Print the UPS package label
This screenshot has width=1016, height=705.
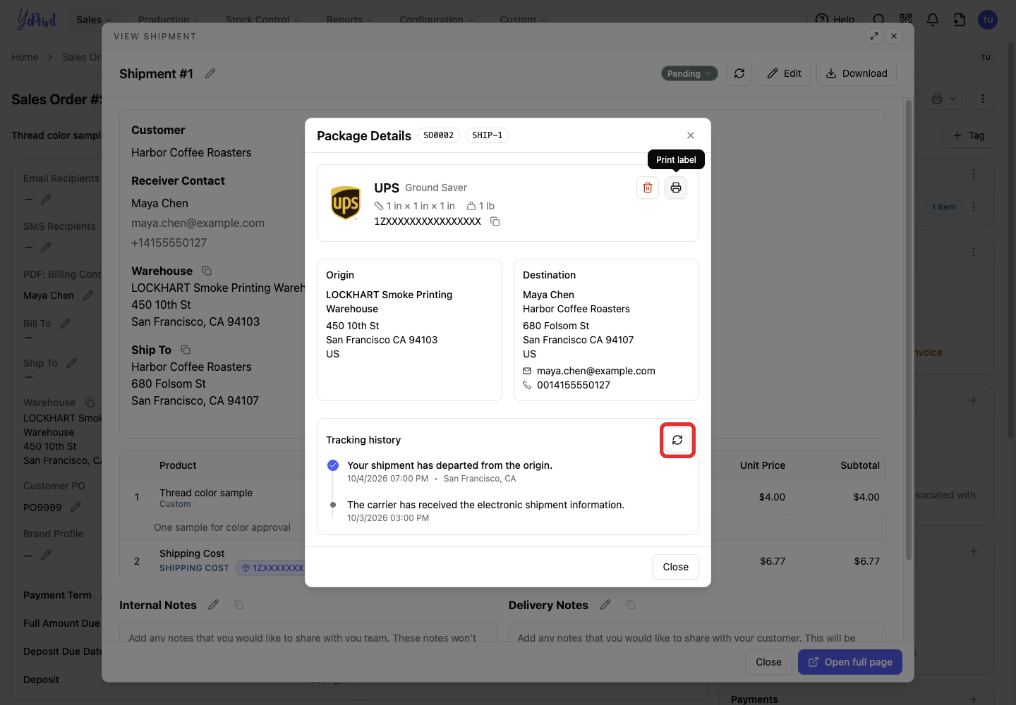(x=676, y=188)
